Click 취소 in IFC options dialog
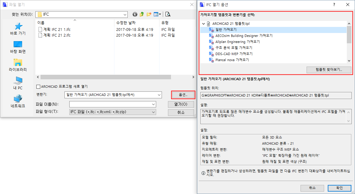Image resolution: width=355 pixels, height=194 pixels. pyautogui.click(x=312, y=188)
